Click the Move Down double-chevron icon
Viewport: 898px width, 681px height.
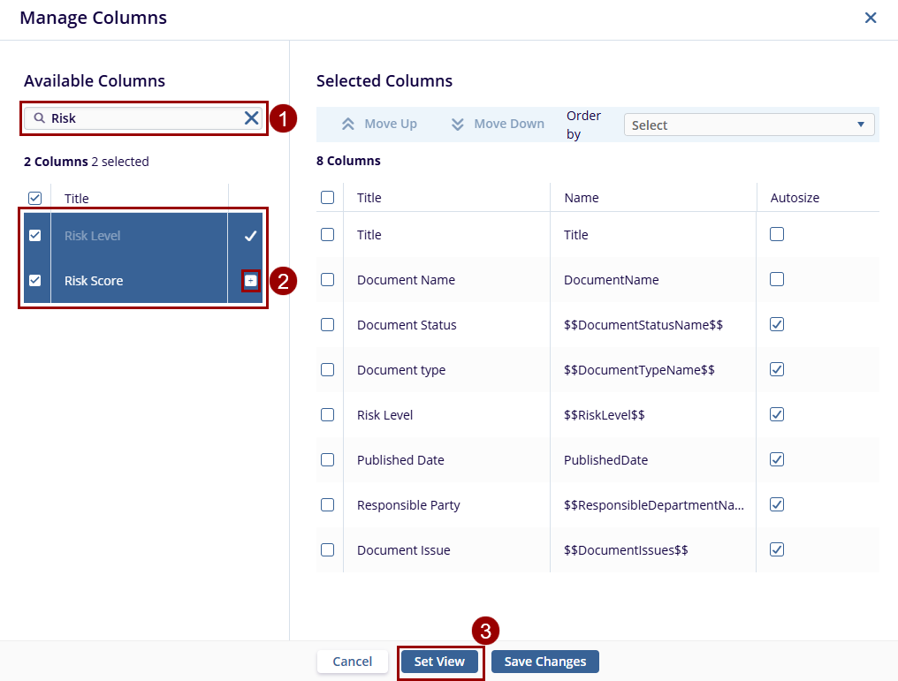(x=458, y=125)
